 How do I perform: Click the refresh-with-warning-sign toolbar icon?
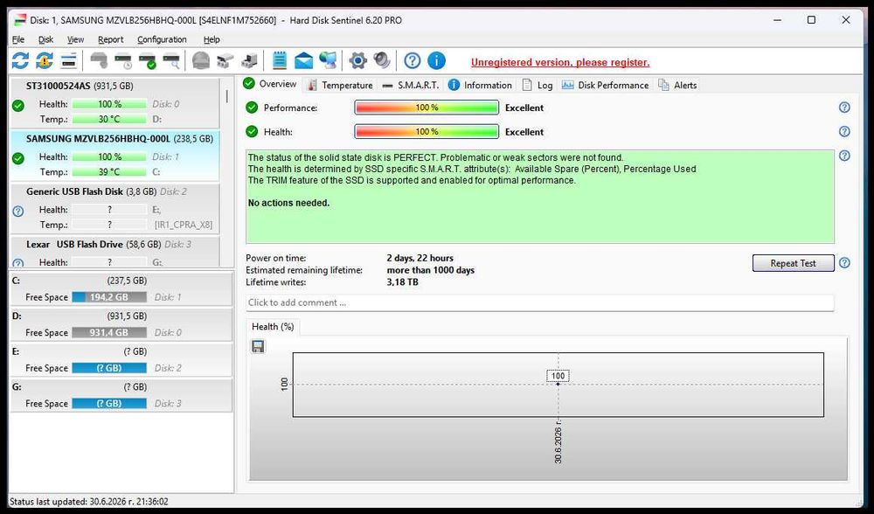[45, 61]
